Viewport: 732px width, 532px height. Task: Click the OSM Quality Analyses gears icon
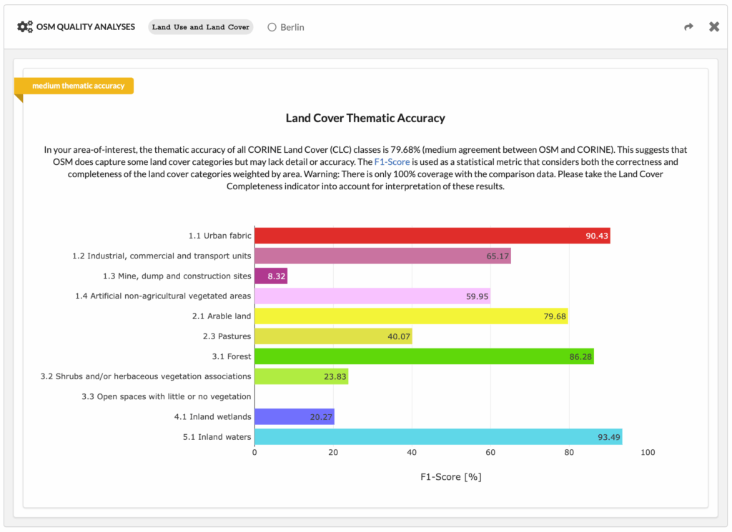[25, 27]
